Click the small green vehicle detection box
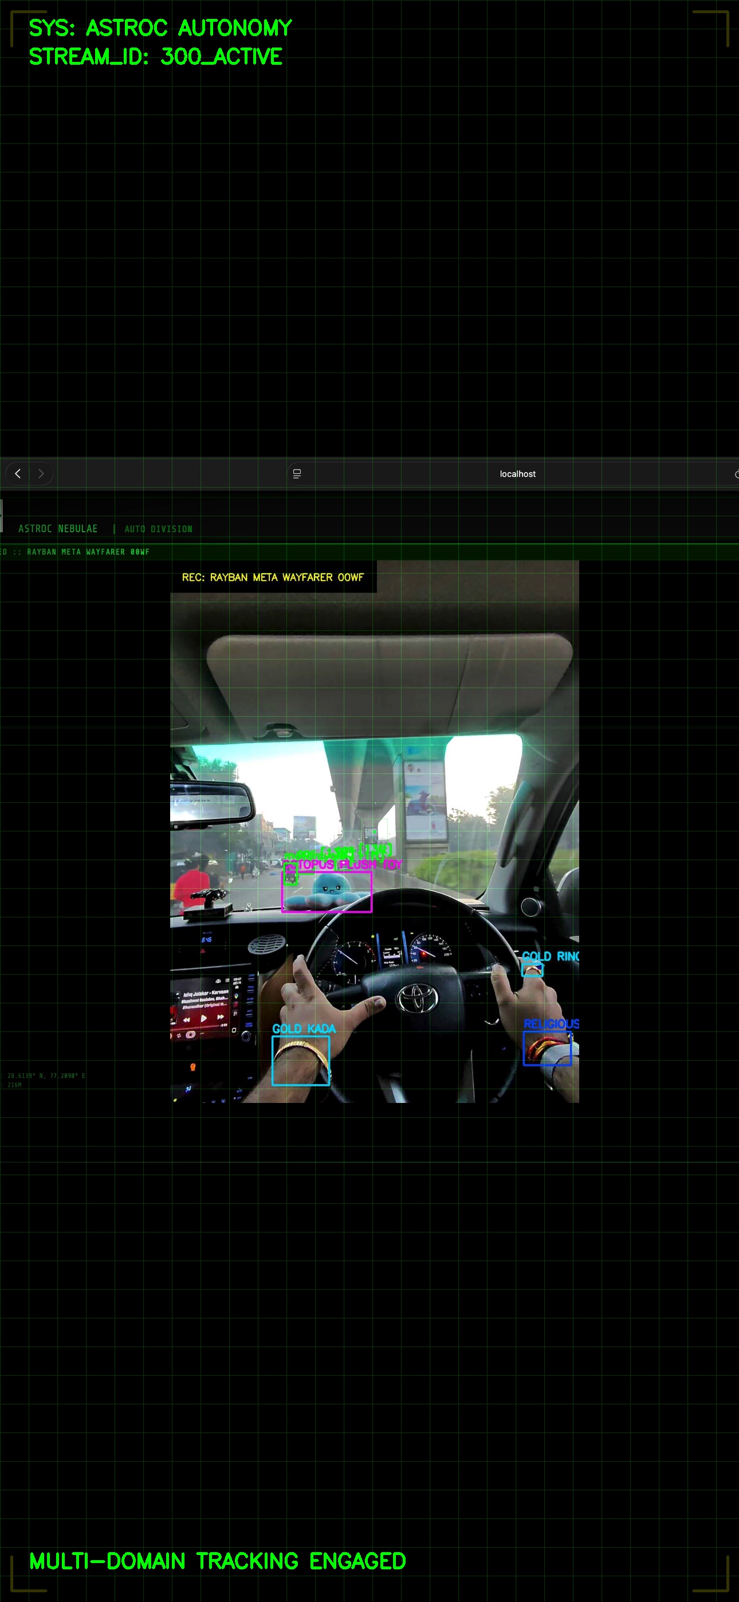The height and width of the screenshot is (1602, 739). pyautogui.click(x=290, y=875)
